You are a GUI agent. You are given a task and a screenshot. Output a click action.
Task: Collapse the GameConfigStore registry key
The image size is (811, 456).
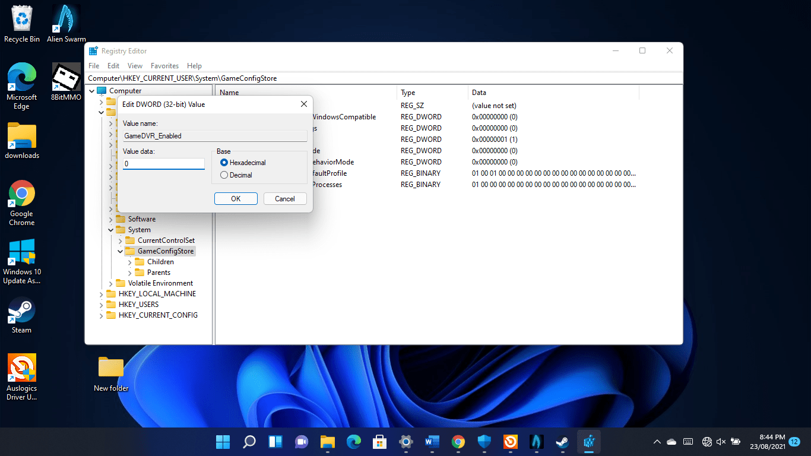click(x=121, y=251)
